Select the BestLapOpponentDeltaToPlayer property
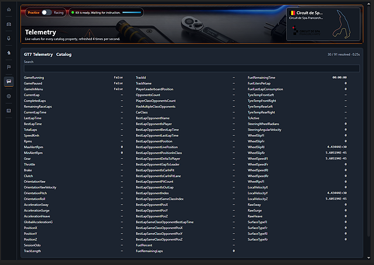Viewport: 374px width, 265px height. [x=158, y=158]
